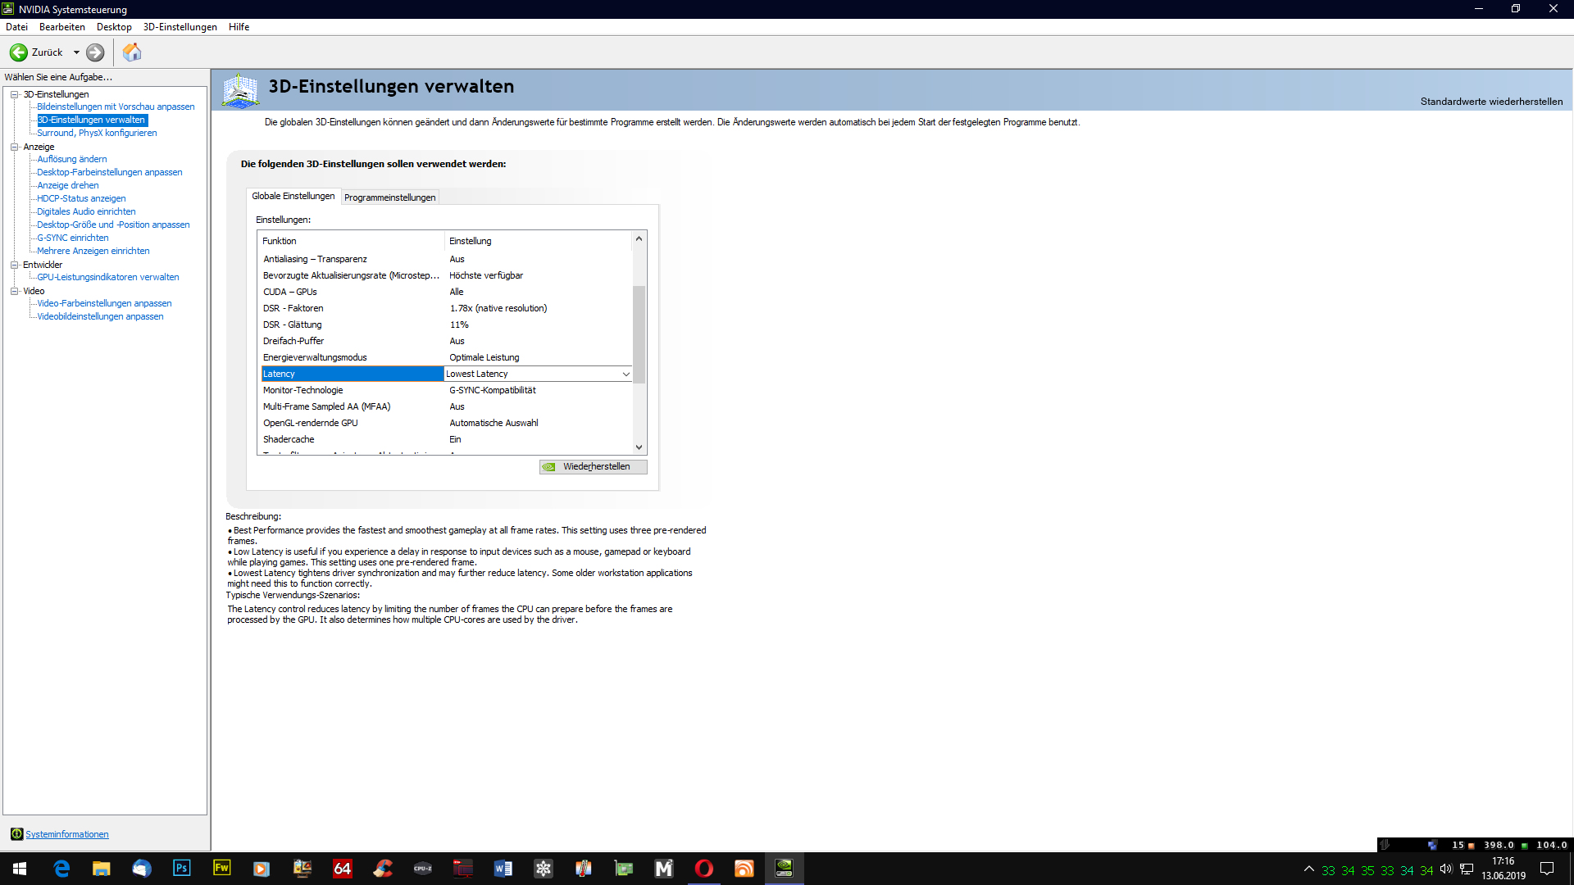
Task: Click Standardwerte wiederherstellen link
Action: [x=1490, y=102]
